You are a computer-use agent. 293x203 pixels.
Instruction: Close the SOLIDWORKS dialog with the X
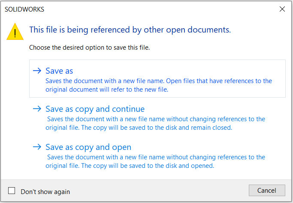click(x=282, y=9)
